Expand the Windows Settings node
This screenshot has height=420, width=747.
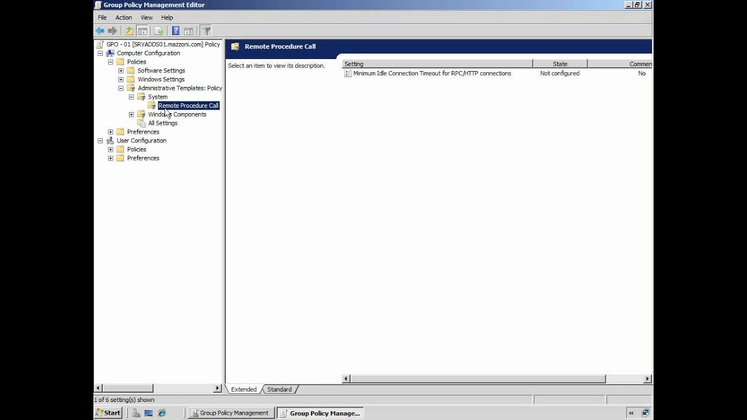[121, 79]
